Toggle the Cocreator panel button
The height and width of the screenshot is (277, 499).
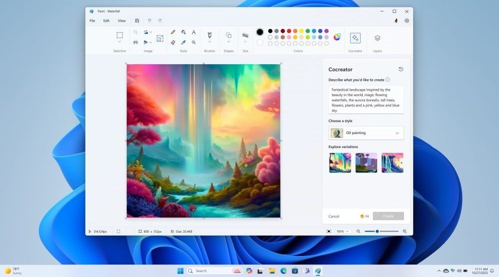click(355, 38)
